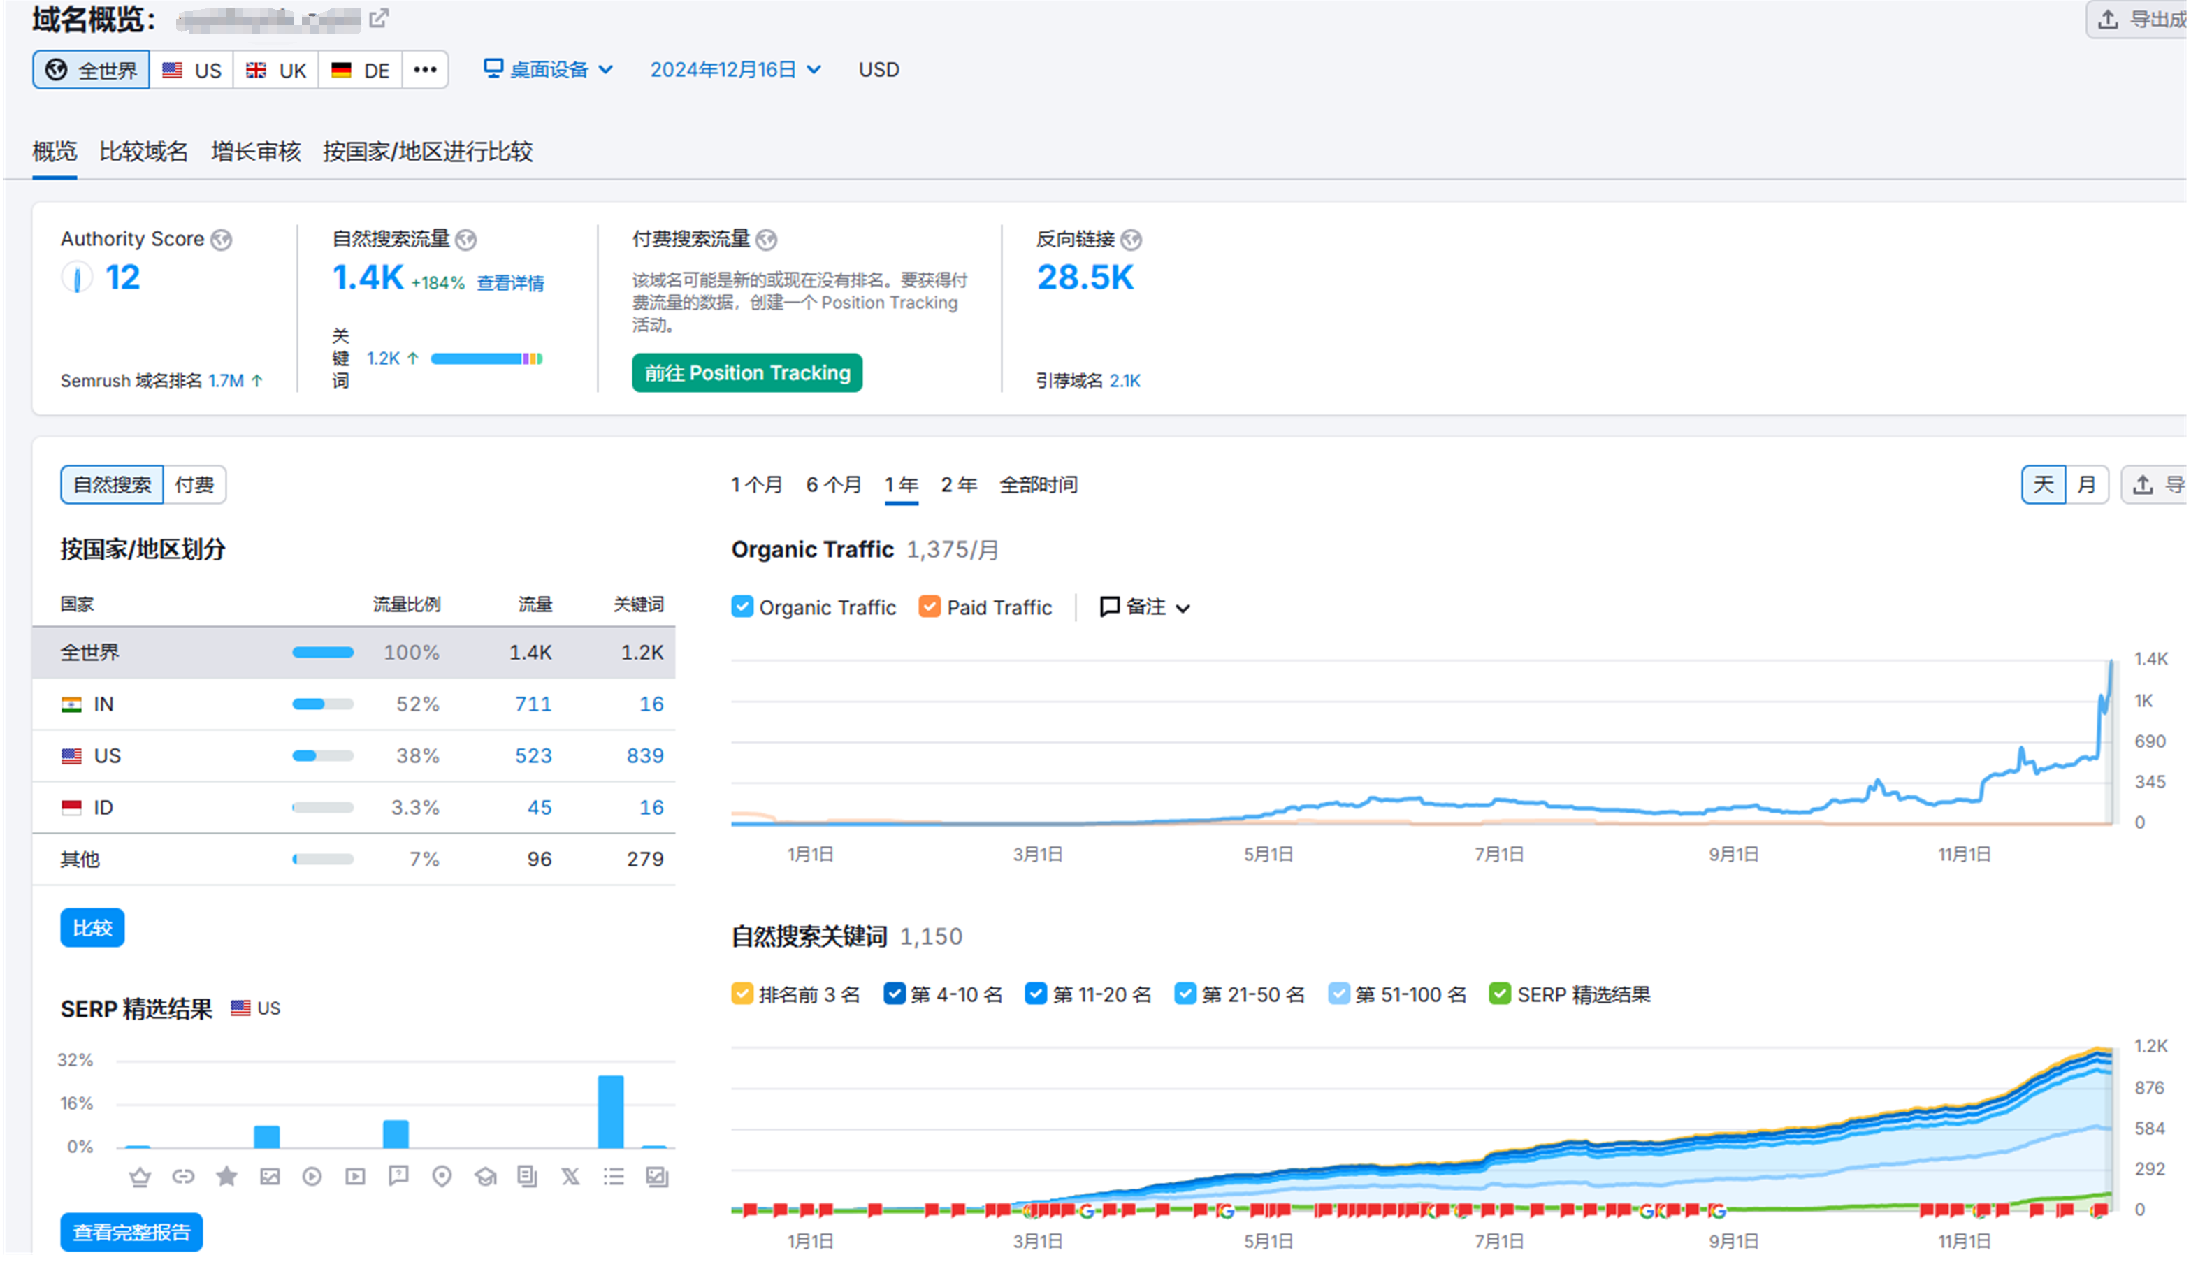Select the map pin local pack icon
This screenshot has height=1262, width=2191.
442,1177
